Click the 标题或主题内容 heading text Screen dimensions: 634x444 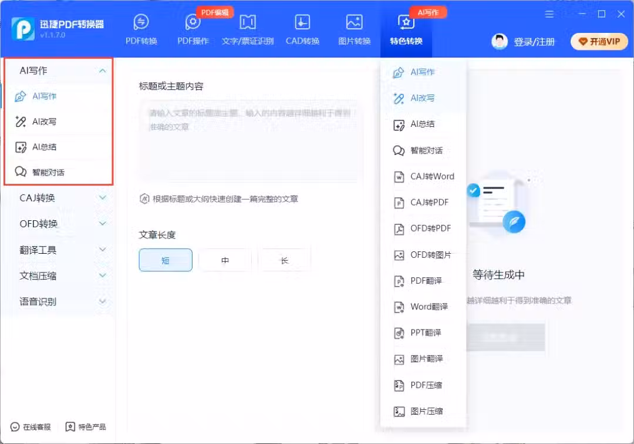[171, 86]
